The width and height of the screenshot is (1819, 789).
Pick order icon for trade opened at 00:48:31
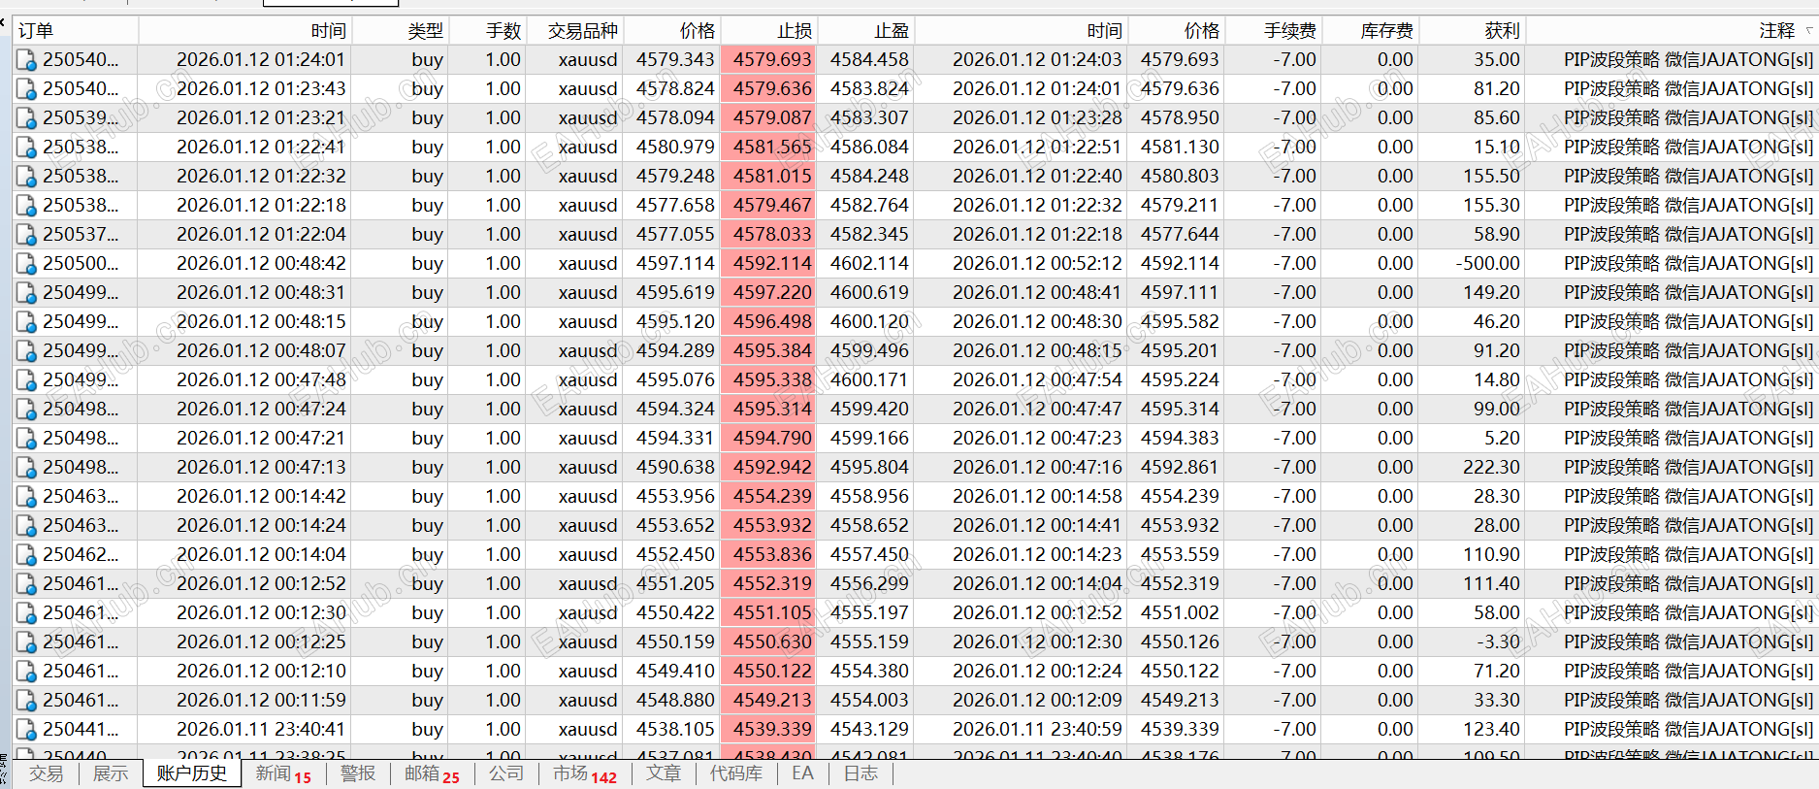point(26,293)
